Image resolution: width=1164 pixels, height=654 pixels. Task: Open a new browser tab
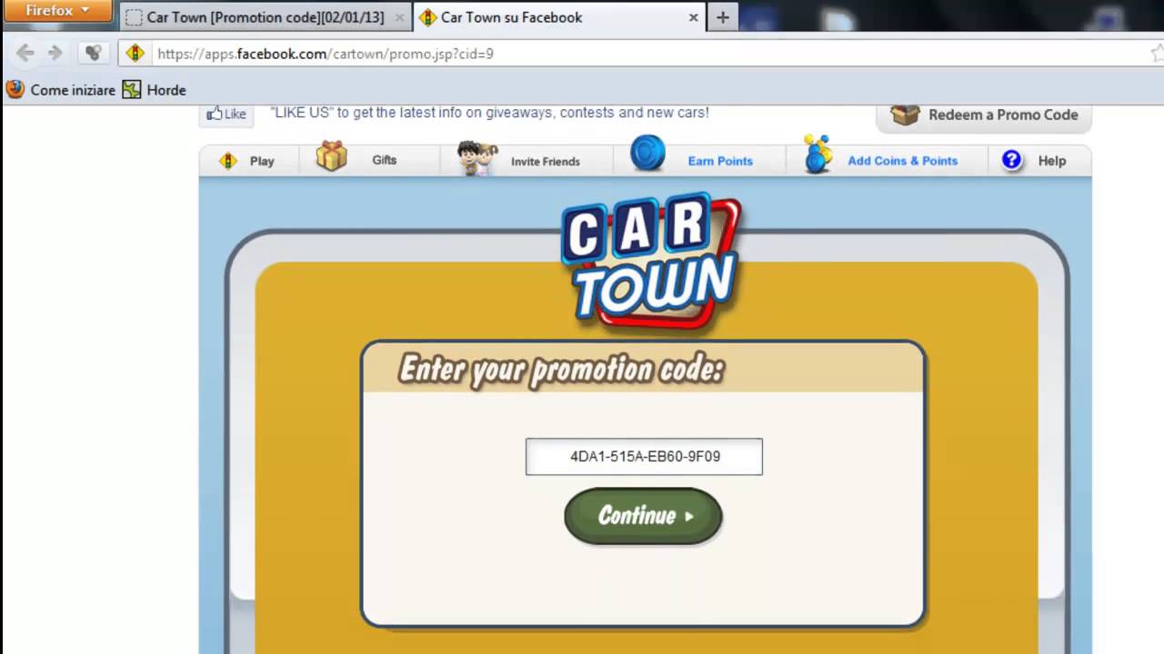722,17
